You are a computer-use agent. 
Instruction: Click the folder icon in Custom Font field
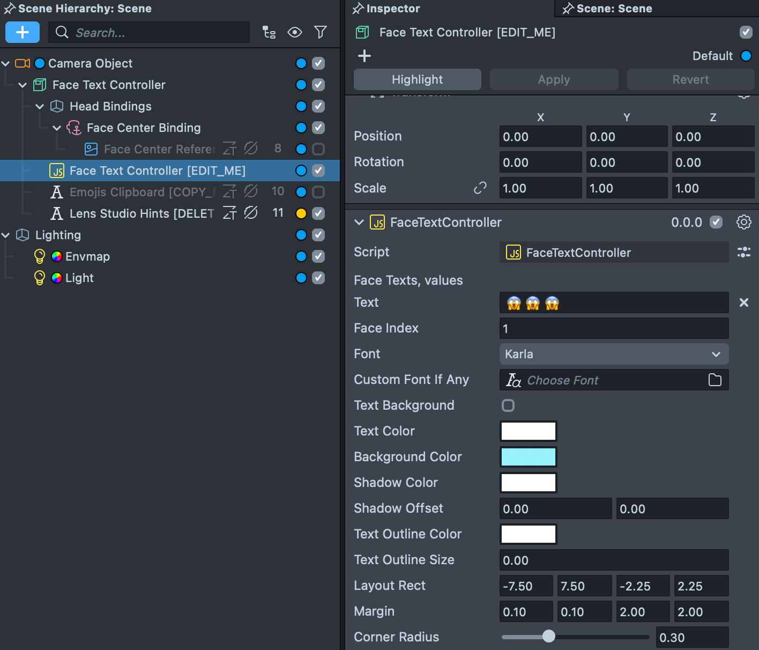point(715,380)
